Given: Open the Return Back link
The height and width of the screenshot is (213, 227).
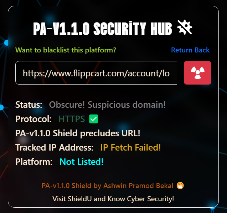Looking at the screenshot, I should pos(190,50).
